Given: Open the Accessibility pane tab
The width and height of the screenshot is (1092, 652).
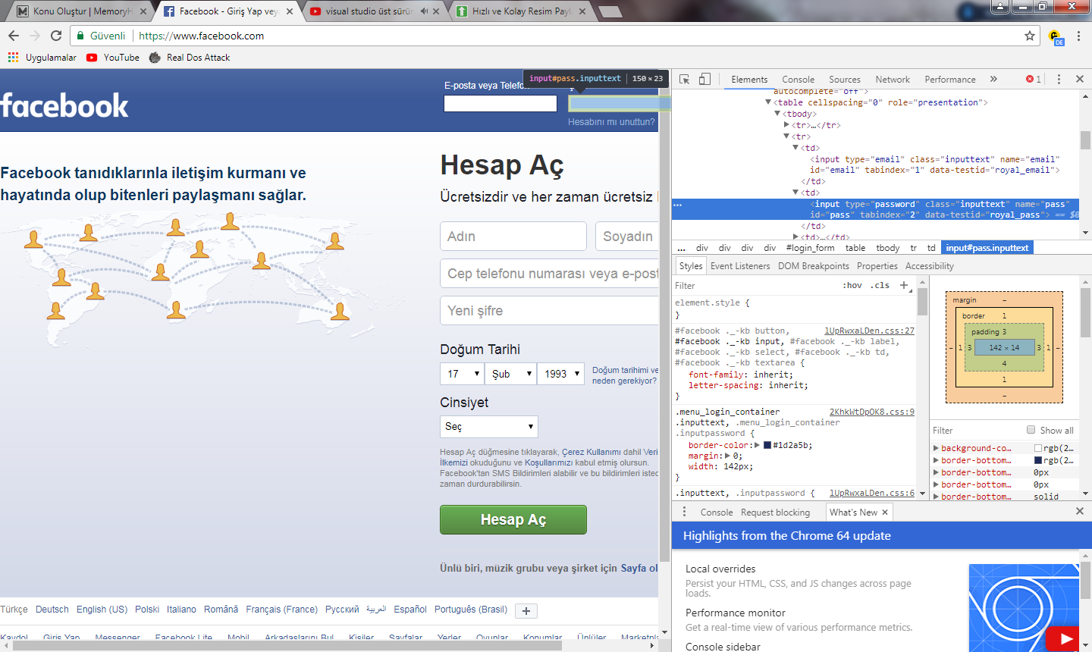Looking at the screenshot, I should point(930,266).
